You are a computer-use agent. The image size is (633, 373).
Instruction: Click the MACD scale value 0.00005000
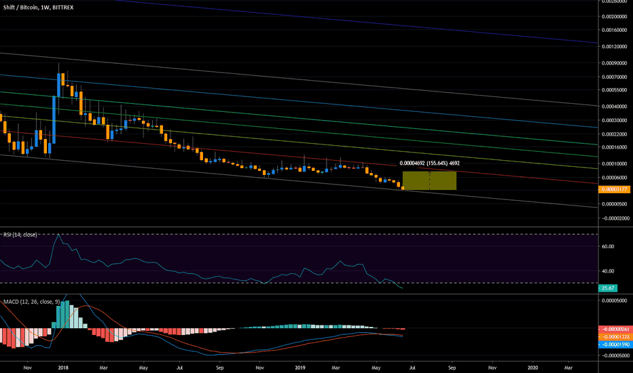point(615,300)
